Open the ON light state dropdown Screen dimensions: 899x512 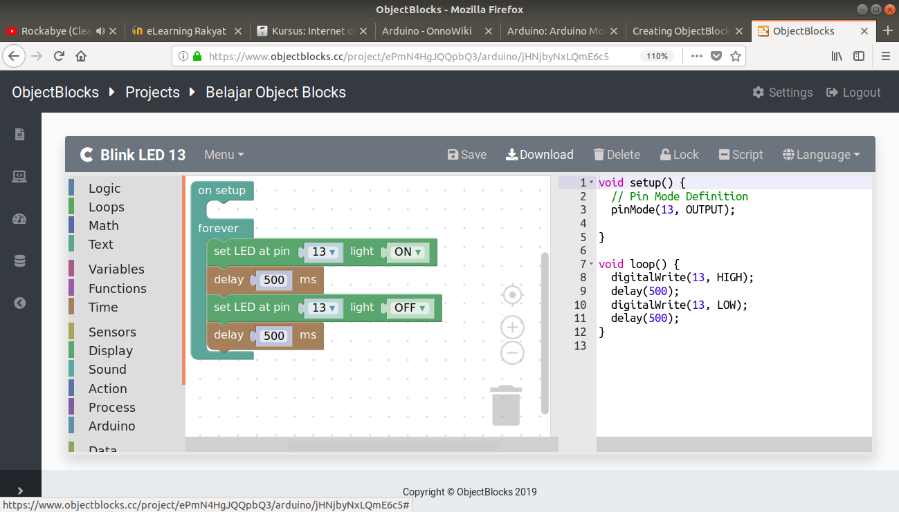click(408, 252)
